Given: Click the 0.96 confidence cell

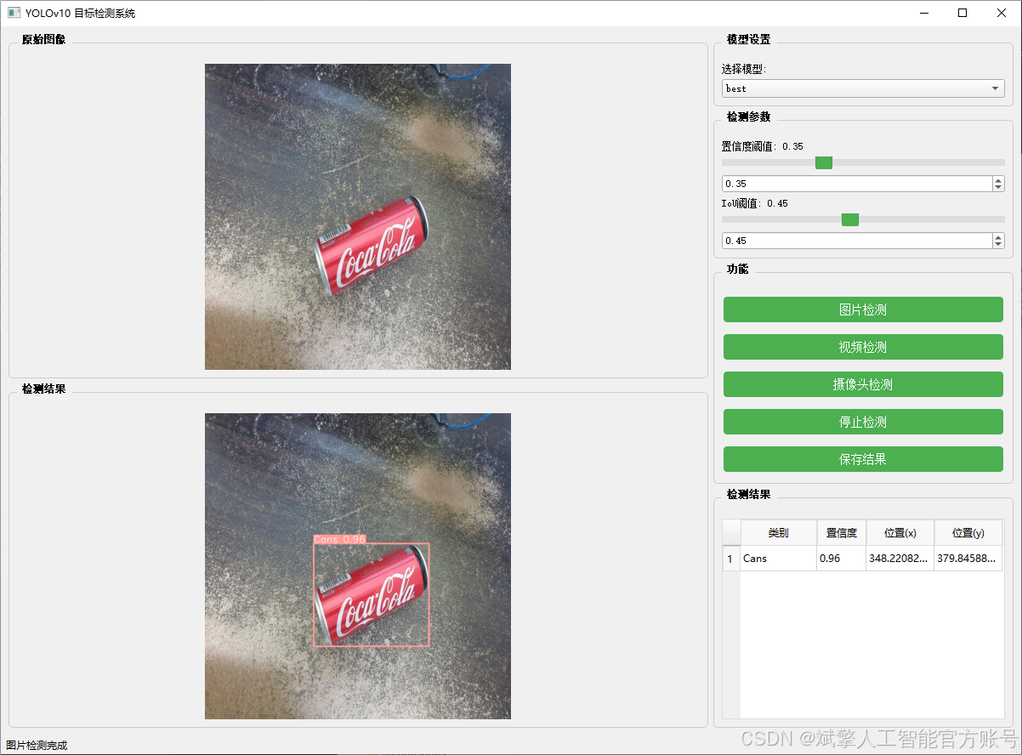Looking at the screenshot, I should click(841, 559).
